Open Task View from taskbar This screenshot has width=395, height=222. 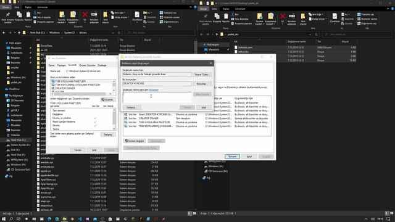19,219
